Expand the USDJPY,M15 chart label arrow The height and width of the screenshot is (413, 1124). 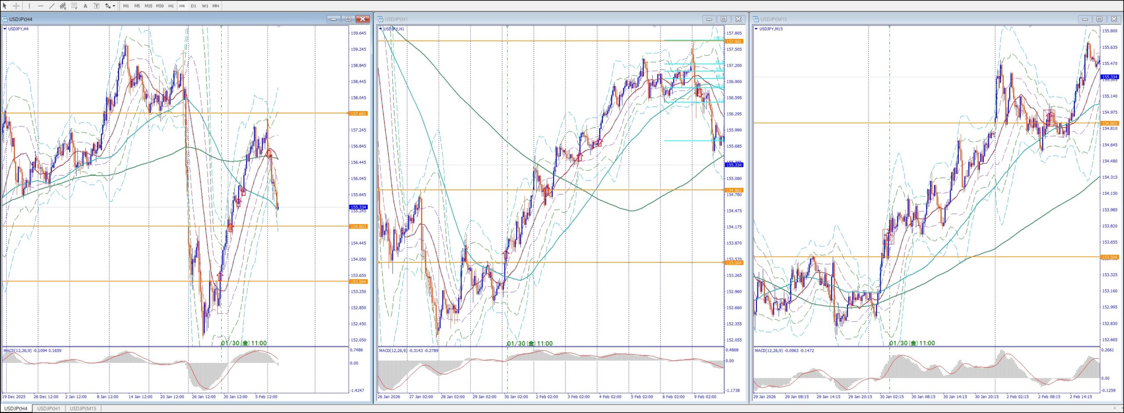pos(756,29)
